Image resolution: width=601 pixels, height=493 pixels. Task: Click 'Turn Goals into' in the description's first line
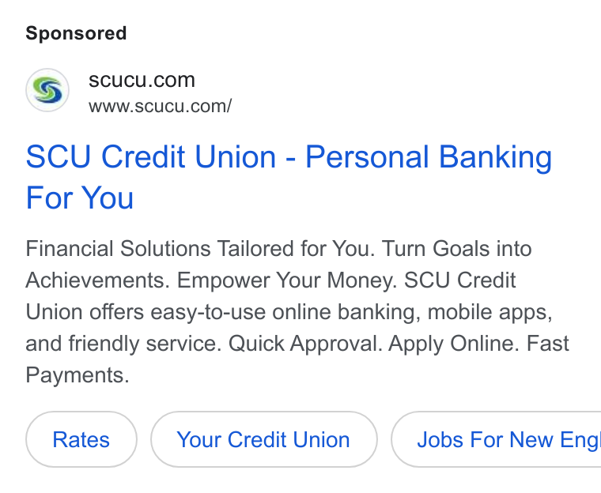pos(456,249)
